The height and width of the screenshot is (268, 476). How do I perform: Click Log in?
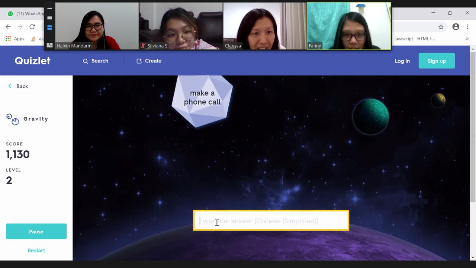tap(402, 61)
